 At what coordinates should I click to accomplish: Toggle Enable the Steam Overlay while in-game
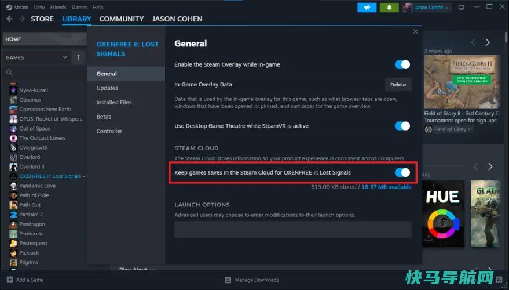coord(402,64)
